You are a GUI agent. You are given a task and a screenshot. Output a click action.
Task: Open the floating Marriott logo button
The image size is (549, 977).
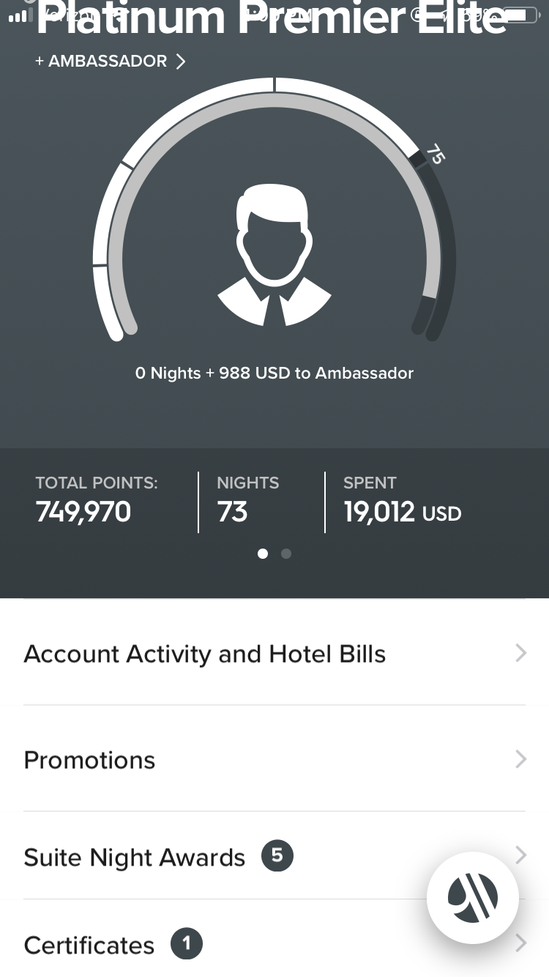(473, 897)
